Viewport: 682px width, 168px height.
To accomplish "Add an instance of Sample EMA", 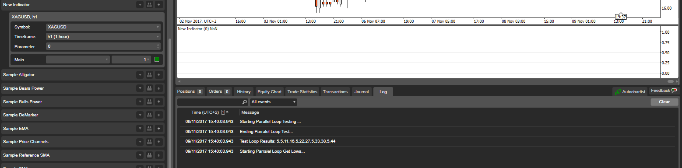I will tap(159, 129).
